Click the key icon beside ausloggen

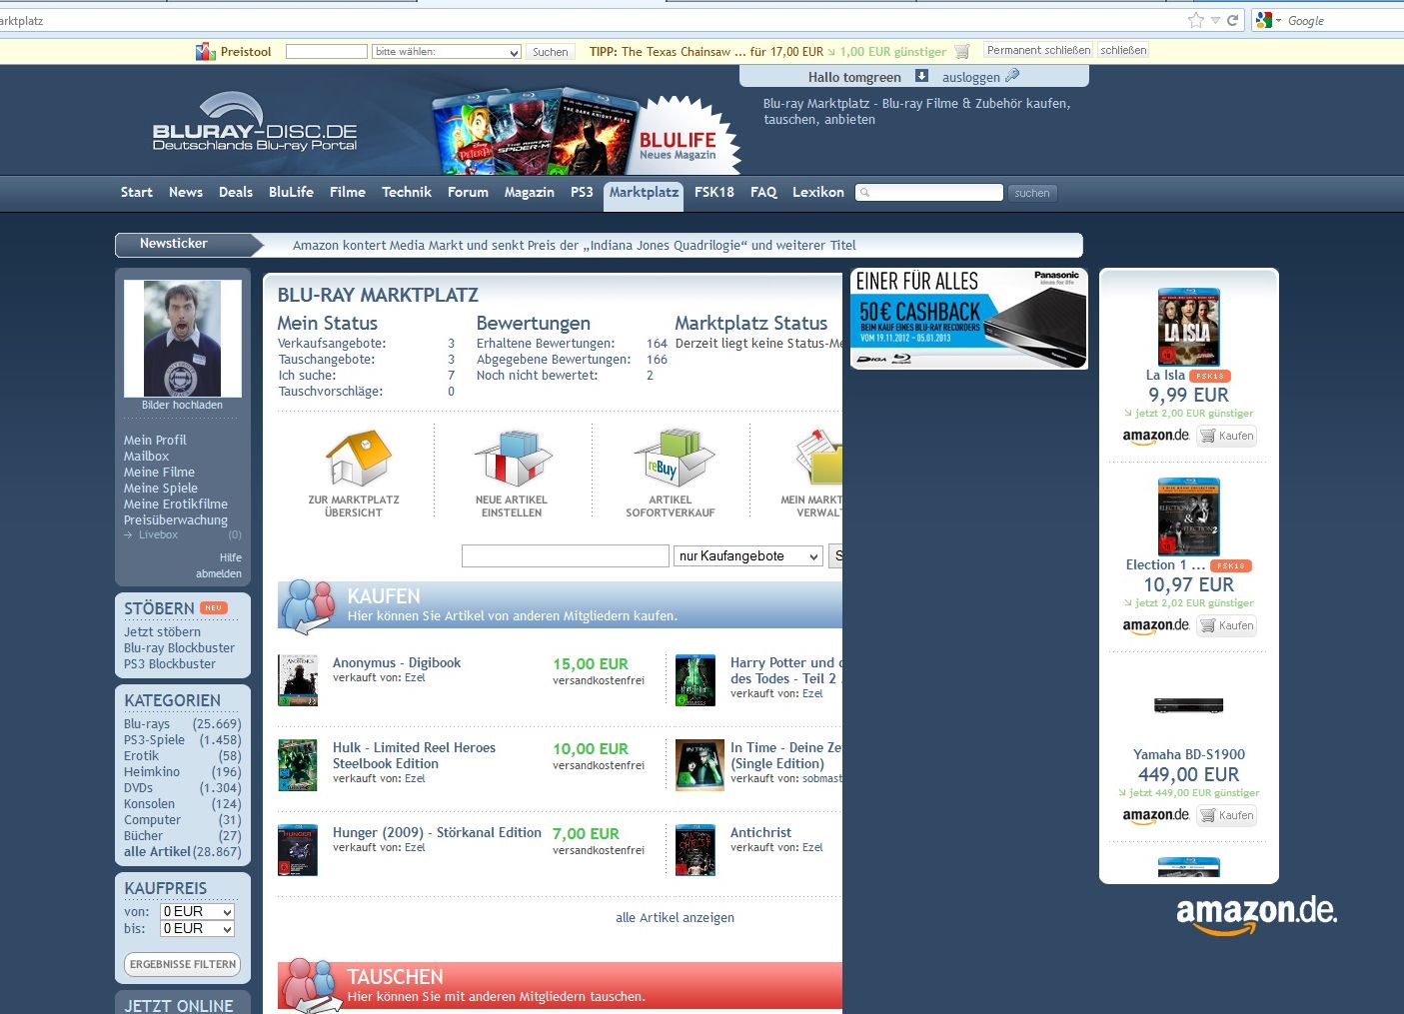tap(1012, 76)
